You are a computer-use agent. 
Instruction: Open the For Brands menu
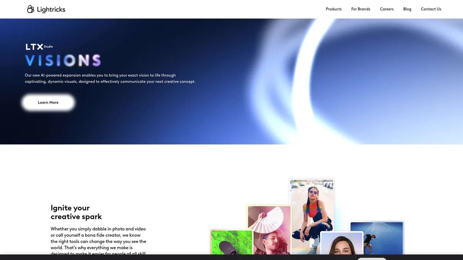pos(360,9)
